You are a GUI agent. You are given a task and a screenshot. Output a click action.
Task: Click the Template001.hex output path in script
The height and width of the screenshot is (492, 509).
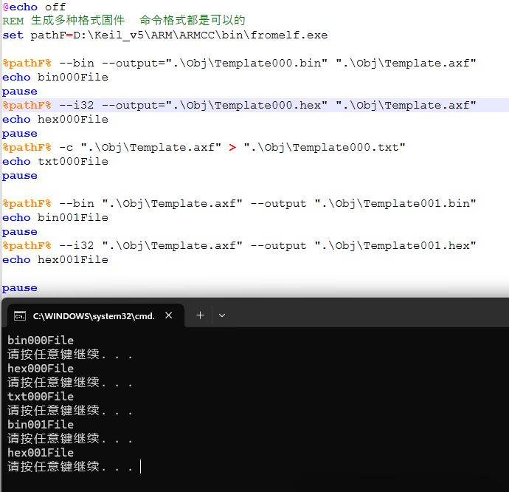[395, 245]
